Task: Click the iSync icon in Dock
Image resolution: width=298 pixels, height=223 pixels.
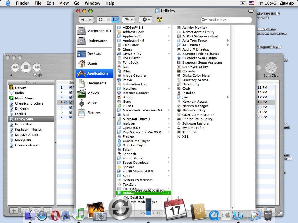Action: tap(120, 208)
